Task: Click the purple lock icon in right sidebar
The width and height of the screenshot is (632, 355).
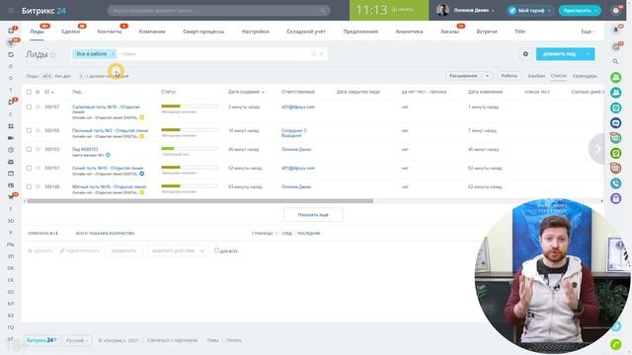Action: click(x=615, y=198)
